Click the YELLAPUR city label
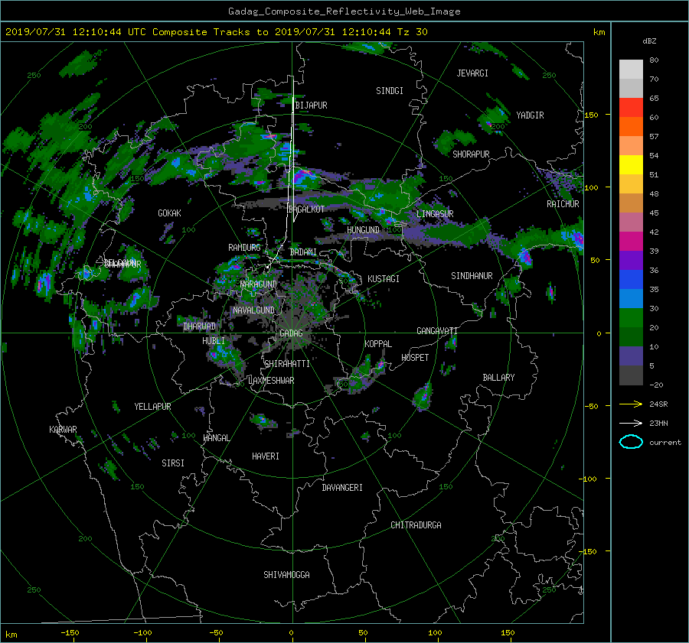 click(x=152, y=407)
